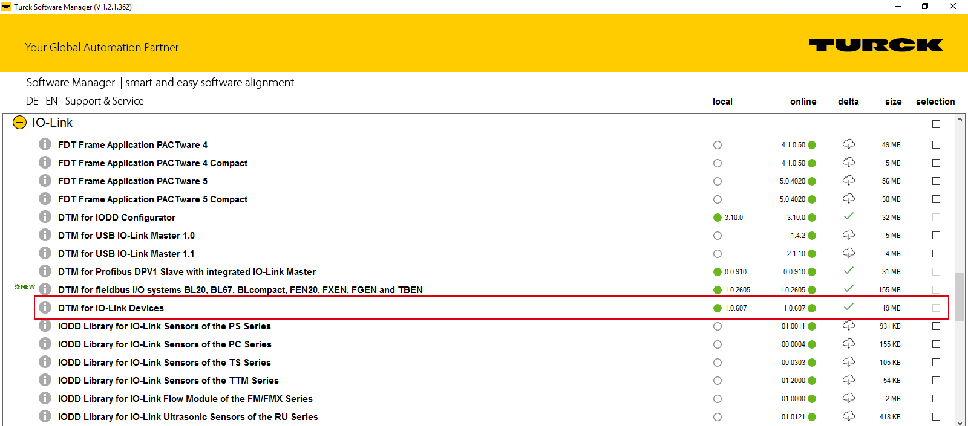
Task: Enable selection for TS Series IODD Library
Action: [x=936, y=362]
